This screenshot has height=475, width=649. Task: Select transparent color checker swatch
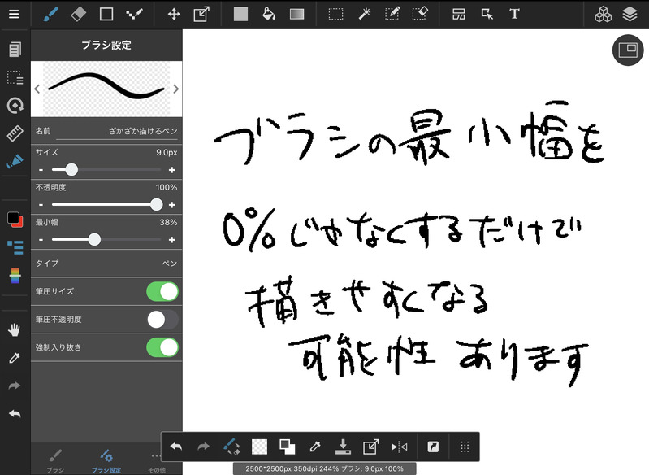(259, 447)
